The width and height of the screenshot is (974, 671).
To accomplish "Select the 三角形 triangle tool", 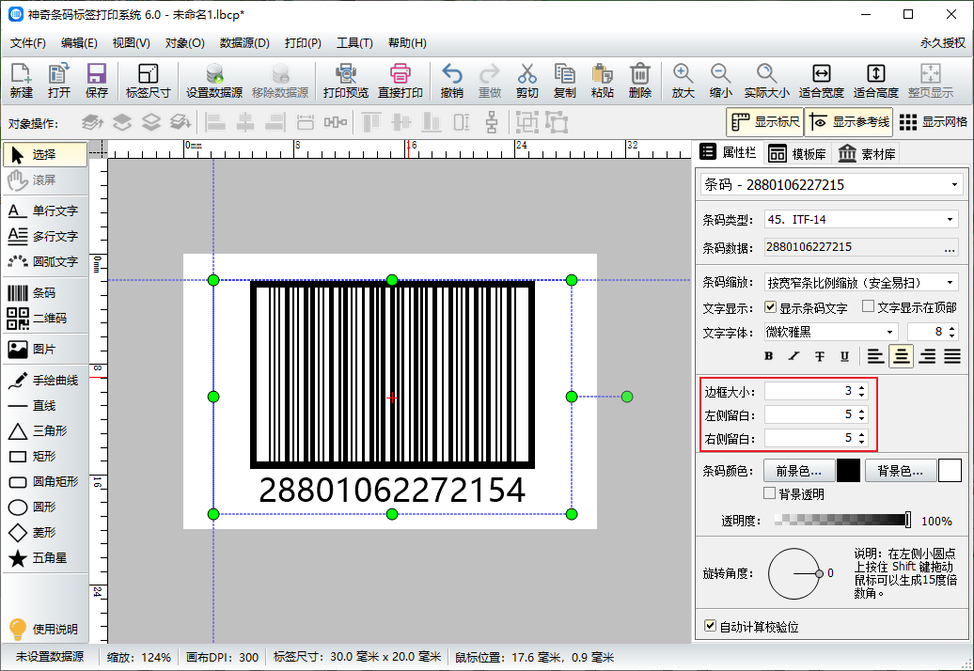I will click(x=45, y=430).
